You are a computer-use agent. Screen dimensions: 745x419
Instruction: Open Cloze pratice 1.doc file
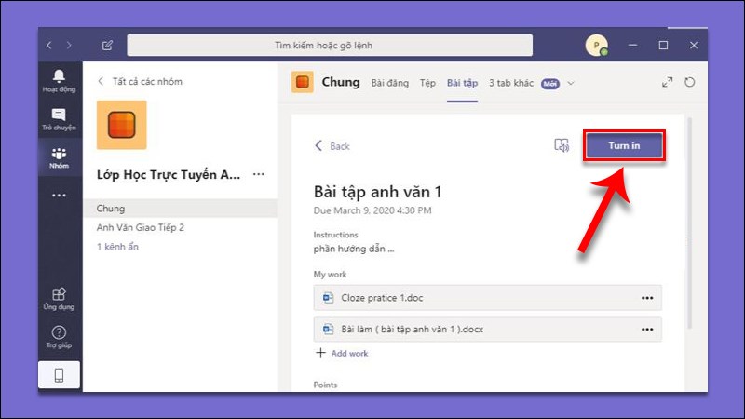pos(487,298)
